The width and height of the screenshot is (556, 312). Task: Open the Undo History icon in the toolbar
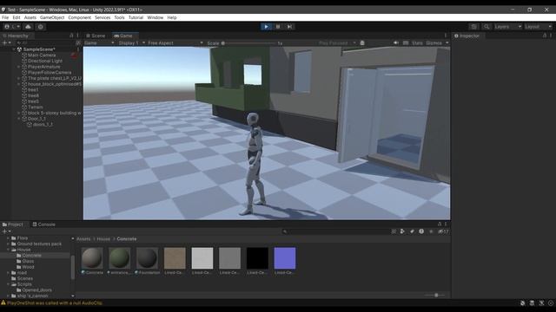pyautogui.click(x=473, y=27)
